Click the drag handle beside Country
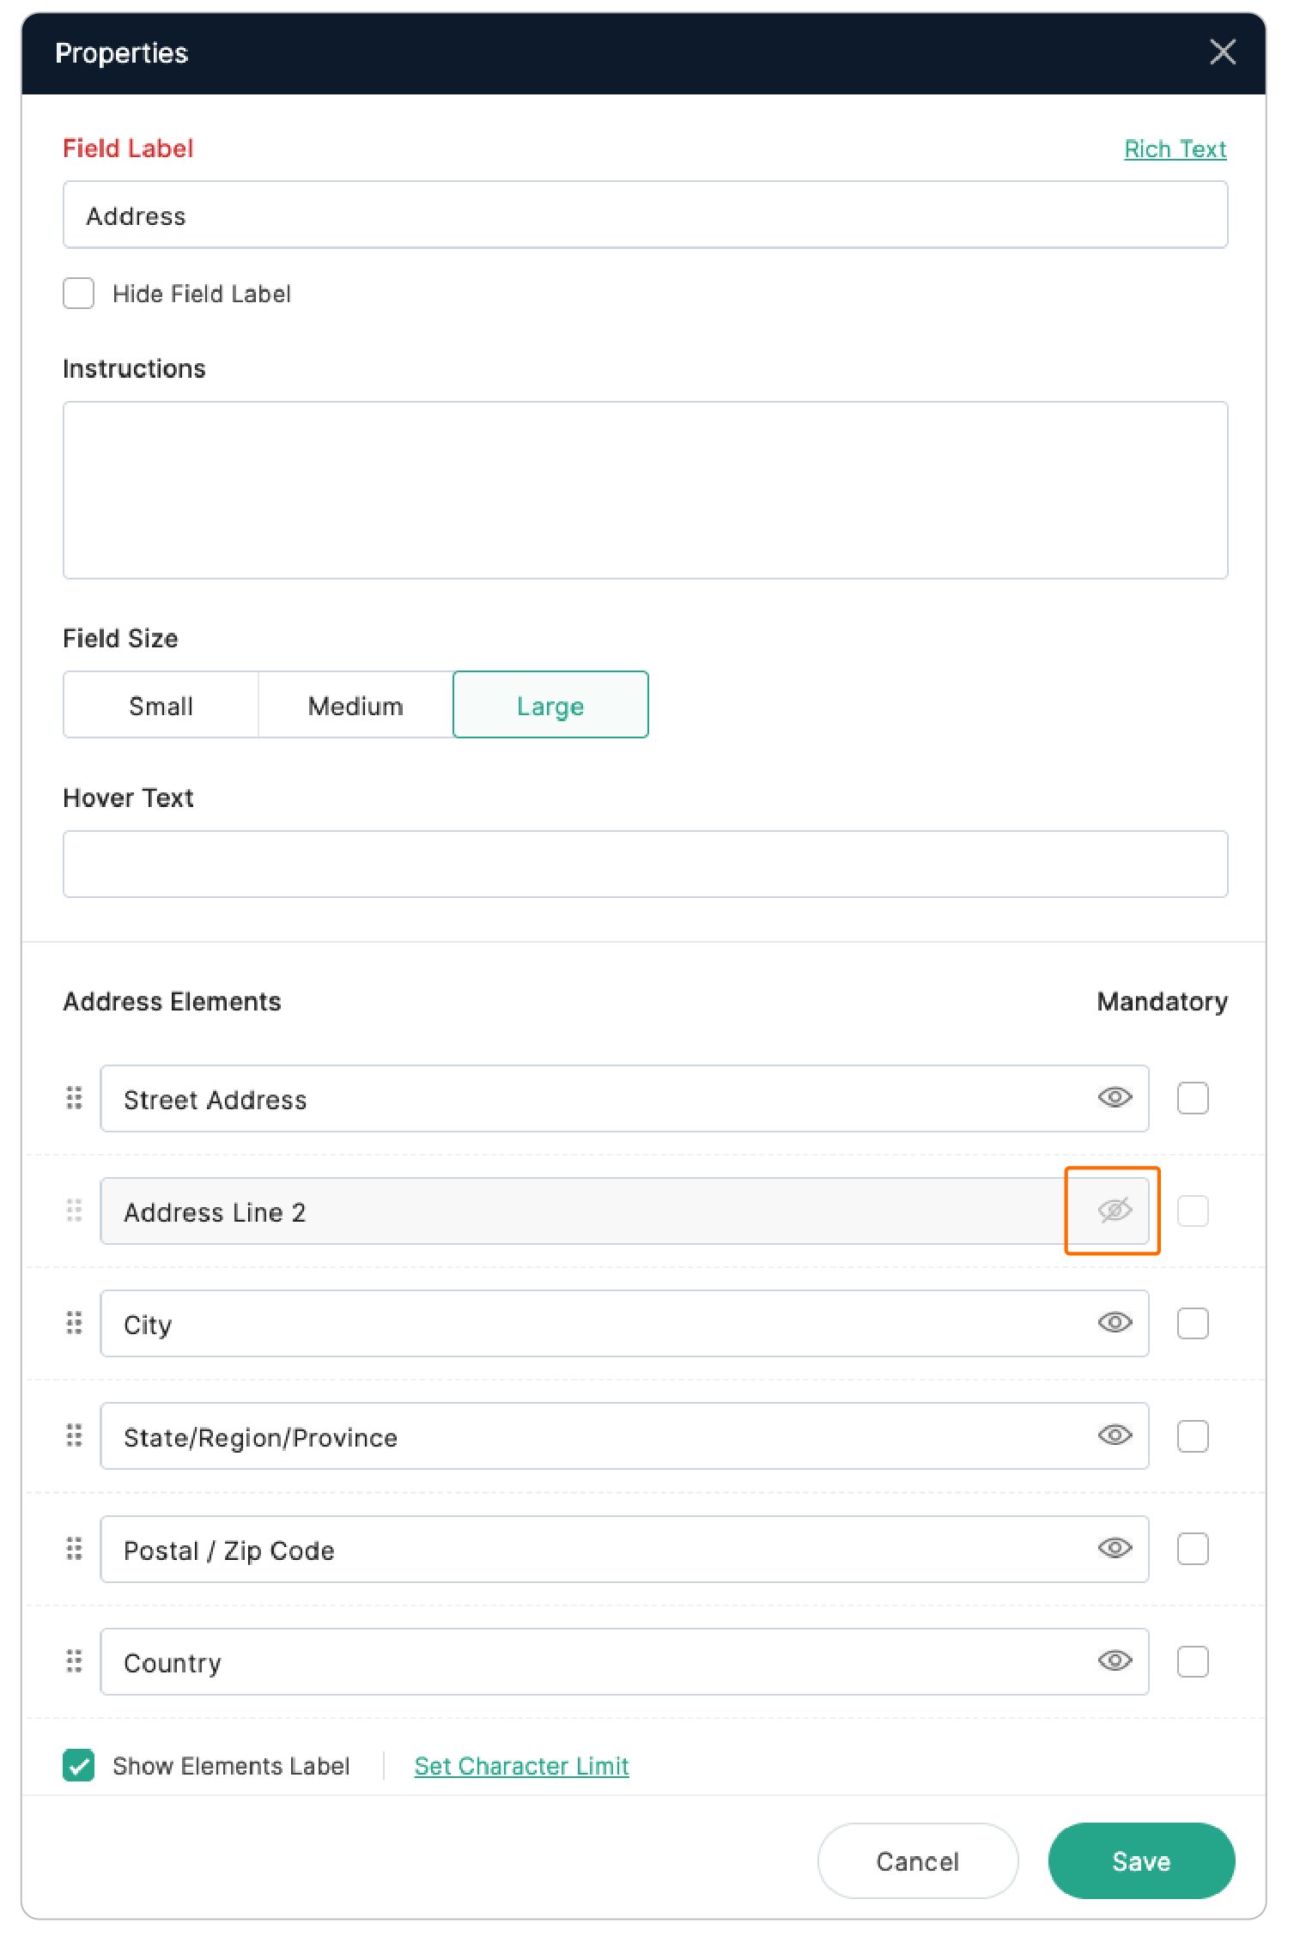The height and width of the screenshot is (1948, 1300). 73,1661
